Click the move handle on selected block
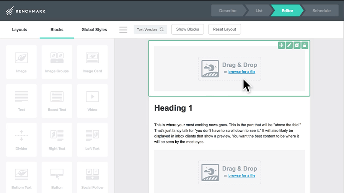The width and height of the screenshot is (344, 193). click(281, 45)
